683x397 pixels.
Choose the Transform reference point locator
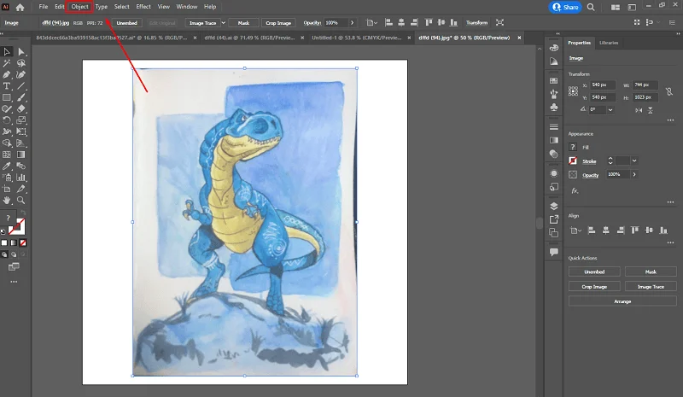[x=573, y=91]
